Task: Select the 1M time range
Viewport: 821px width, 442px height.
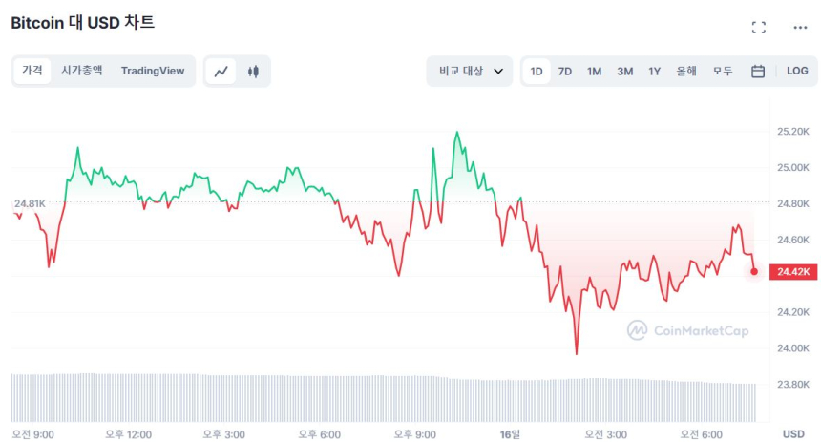Action: point(594,71)
